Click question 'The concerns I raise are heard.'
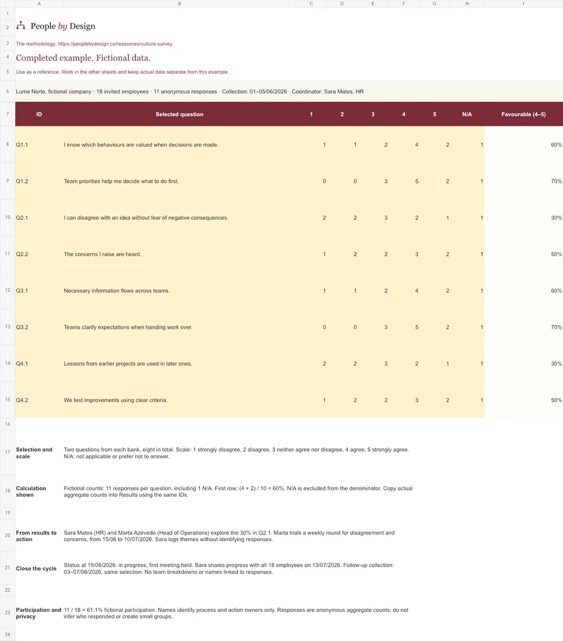This screenshot has width=563, height=641. tap(179, 254)
